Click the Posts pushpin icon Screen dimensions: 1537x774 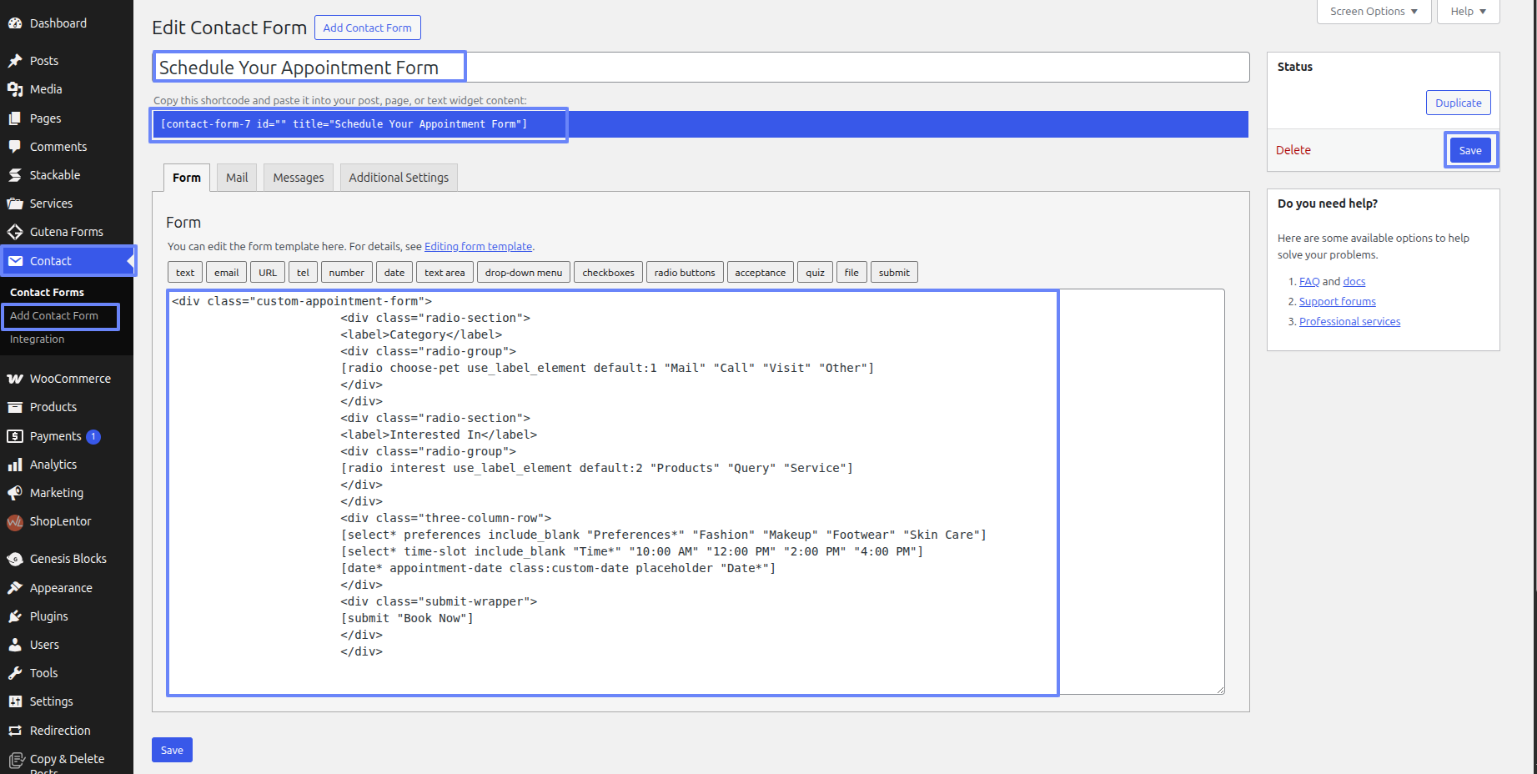pos(15,61)
